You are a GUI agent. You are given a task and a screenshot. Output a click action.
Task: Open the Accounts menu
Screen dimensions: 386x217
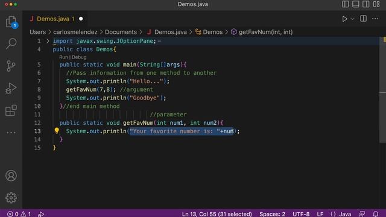click(x=11, y=175)
